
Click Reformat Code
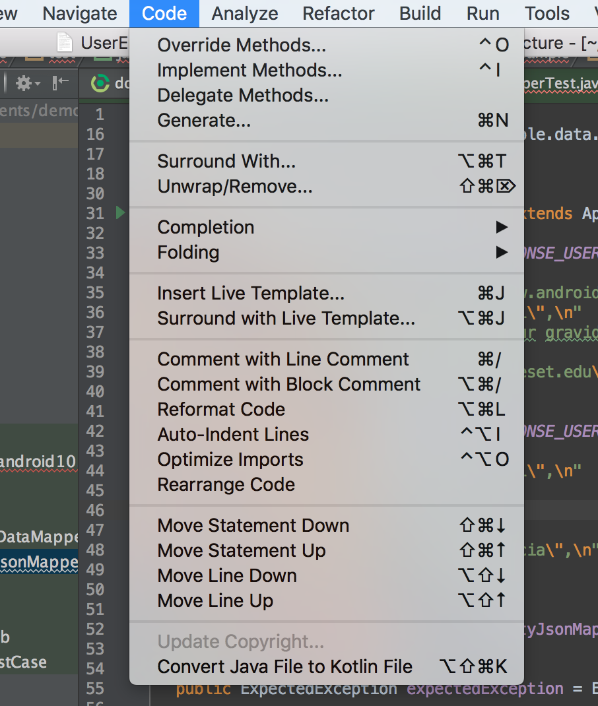pyautogui.click(x=221, y=410)
